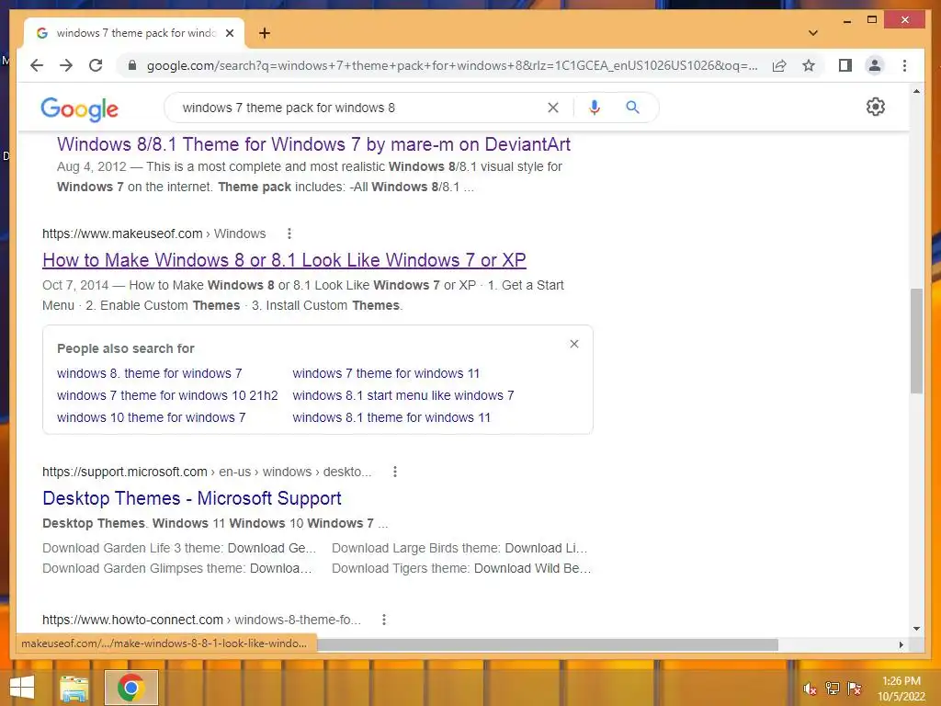Search 'windows 10 theme for windows 7'
Screen dimensions: 941x706
(152, 417)
